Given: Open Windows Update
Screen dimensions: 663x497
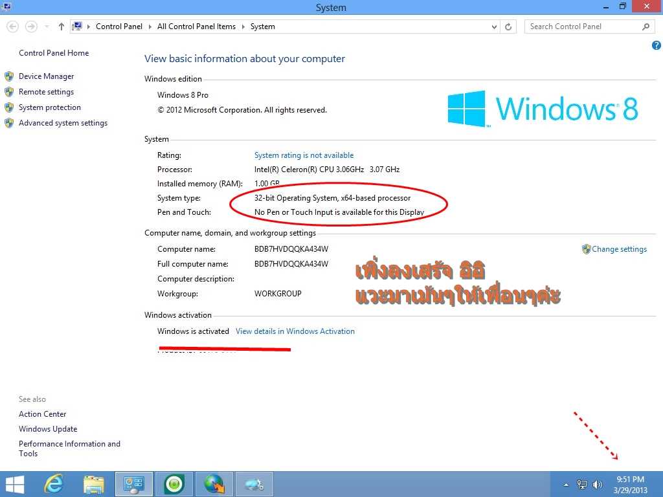Looking at the screenshot, I should coord(48,429).
